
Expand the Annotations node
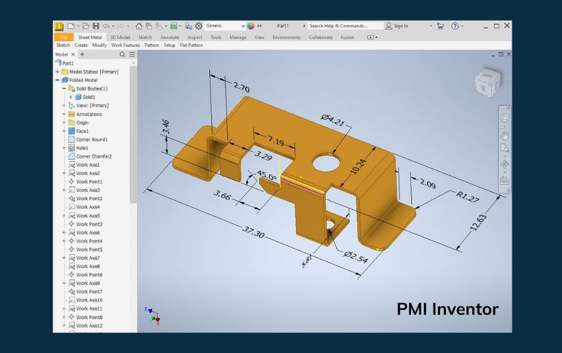(64, 114)
